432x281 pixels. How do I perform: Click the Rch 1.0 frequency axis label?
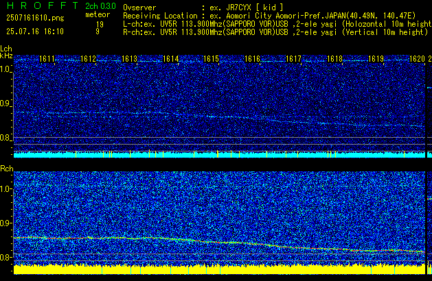[5, 189]
